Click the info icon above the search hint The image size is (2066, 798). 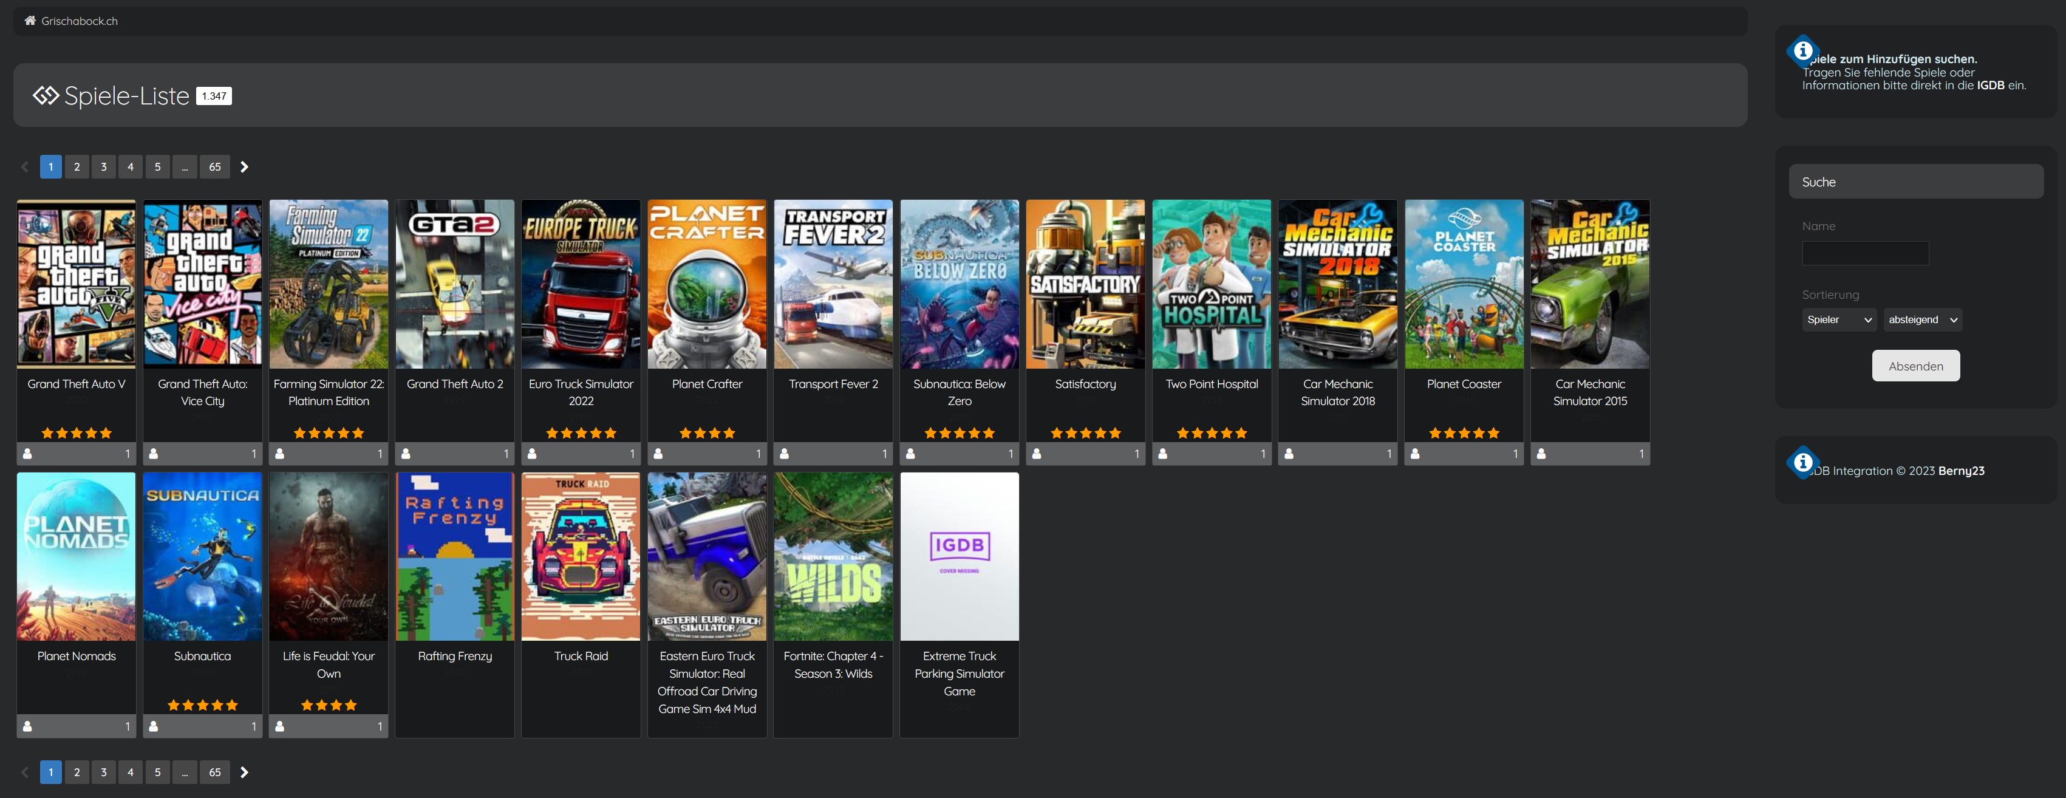(1802, 50)
